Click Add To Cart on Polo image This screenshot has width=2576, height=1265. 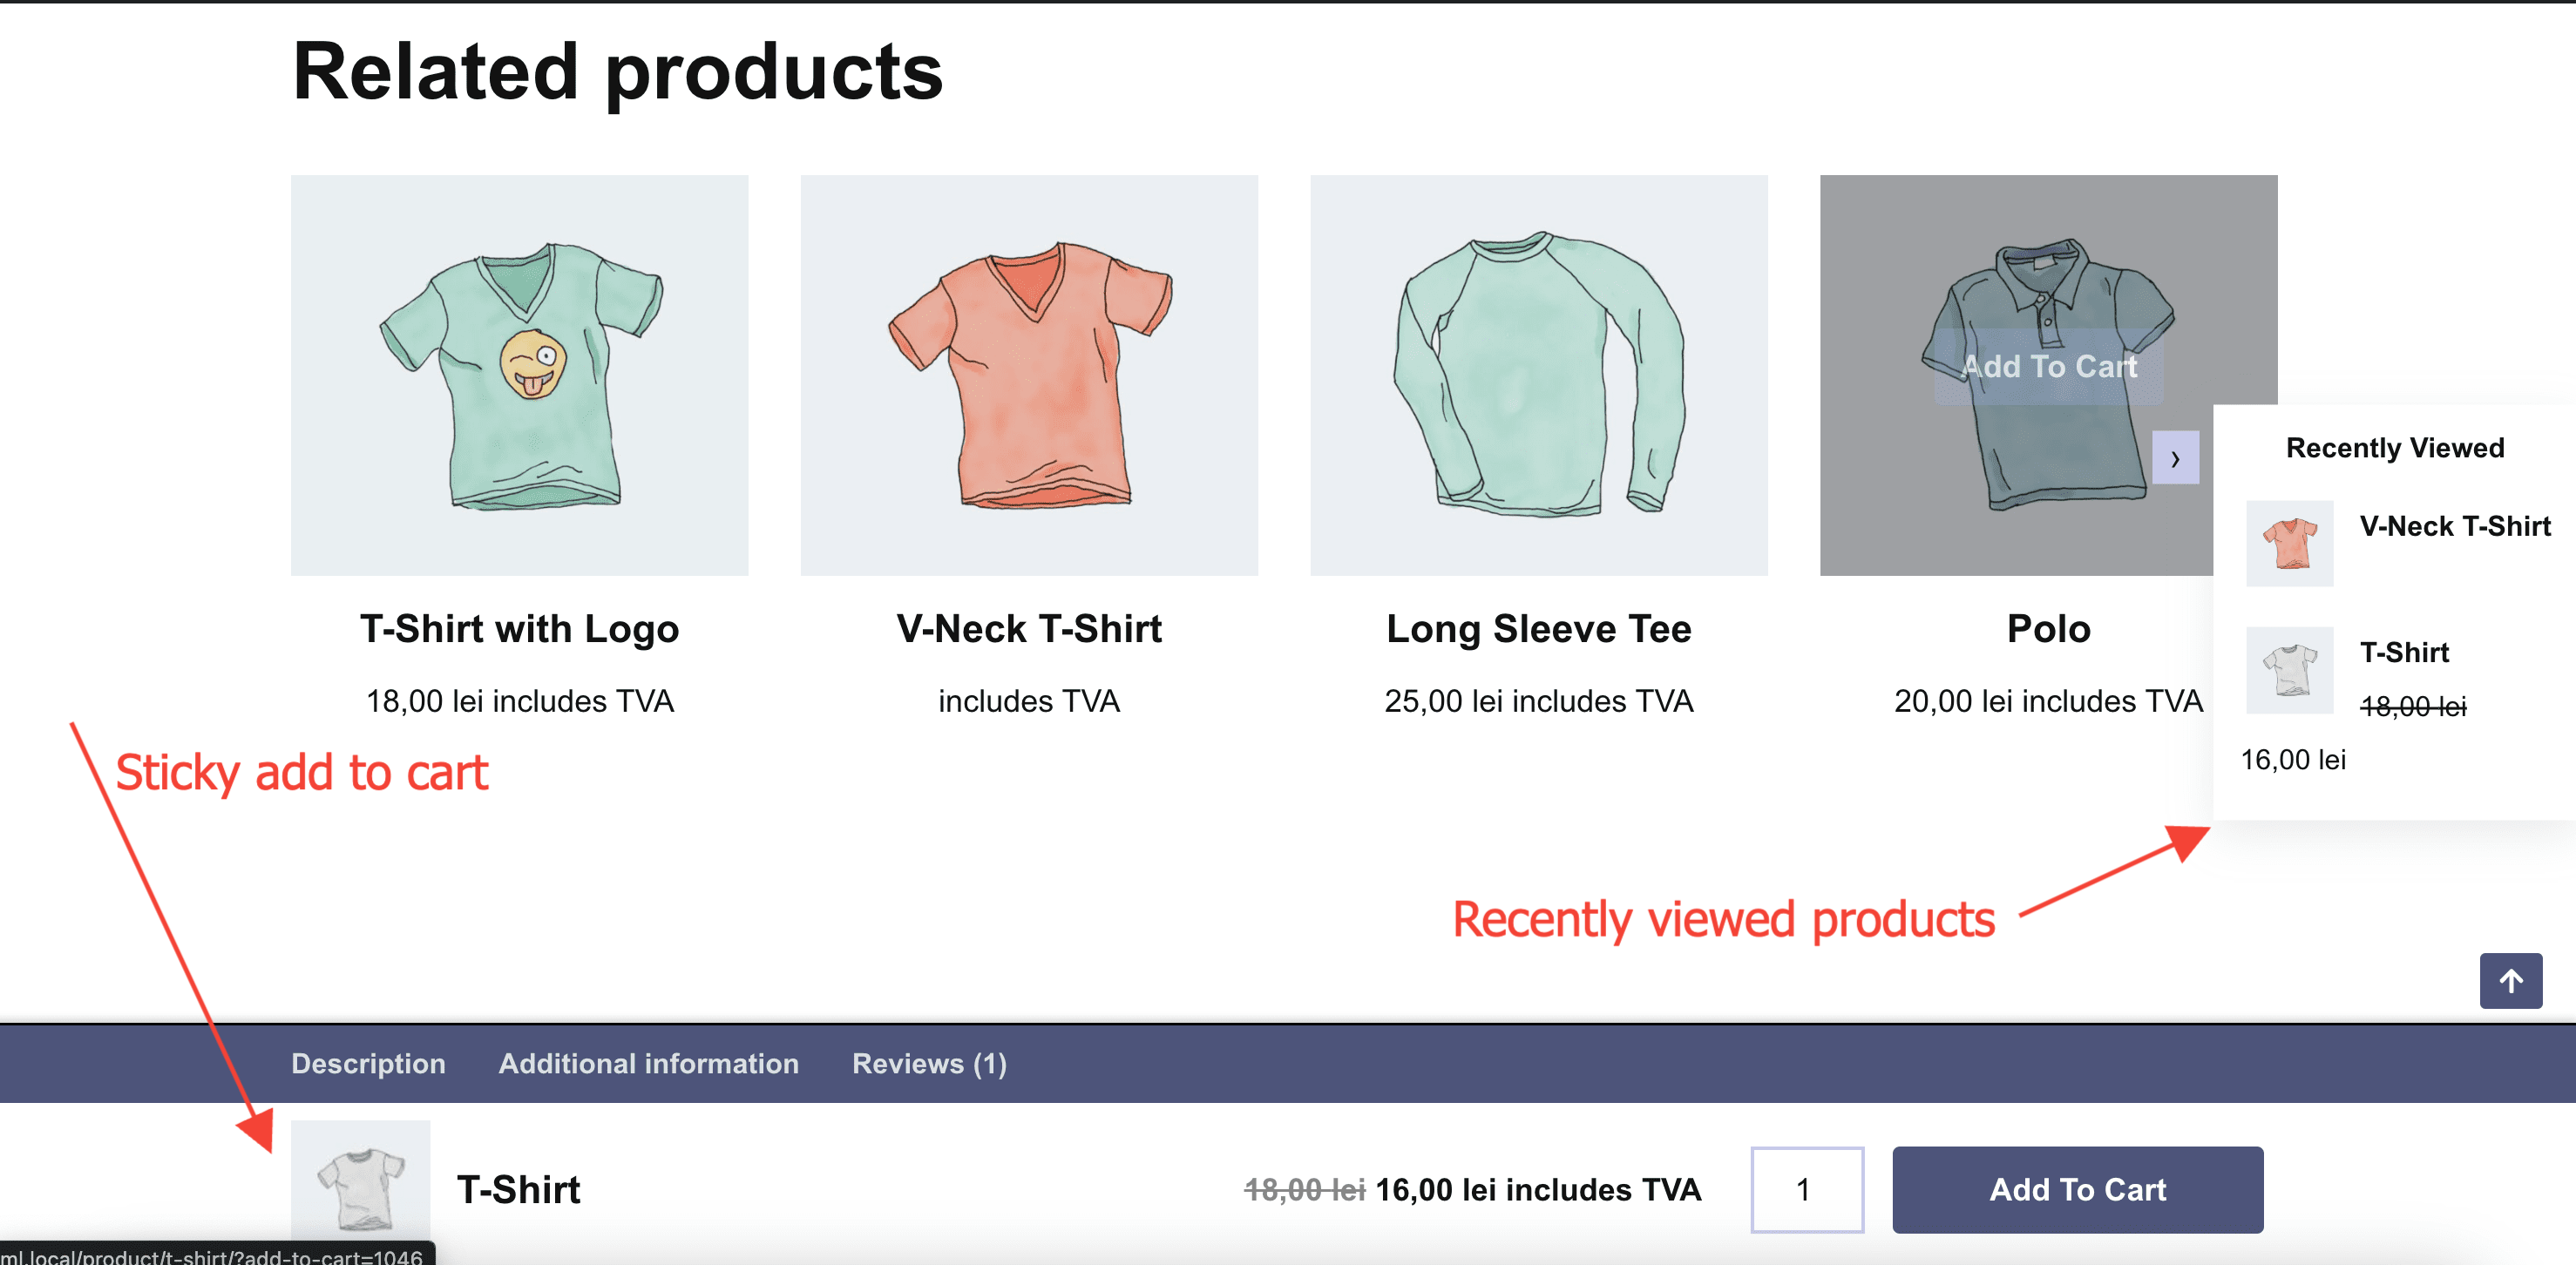pos(2048,366)
